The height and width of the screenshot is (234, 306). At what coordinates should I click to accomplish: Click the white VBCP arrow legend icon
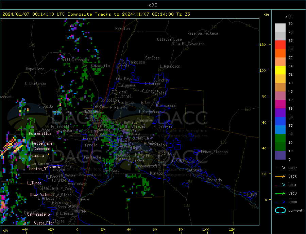(x=280, y=168)
